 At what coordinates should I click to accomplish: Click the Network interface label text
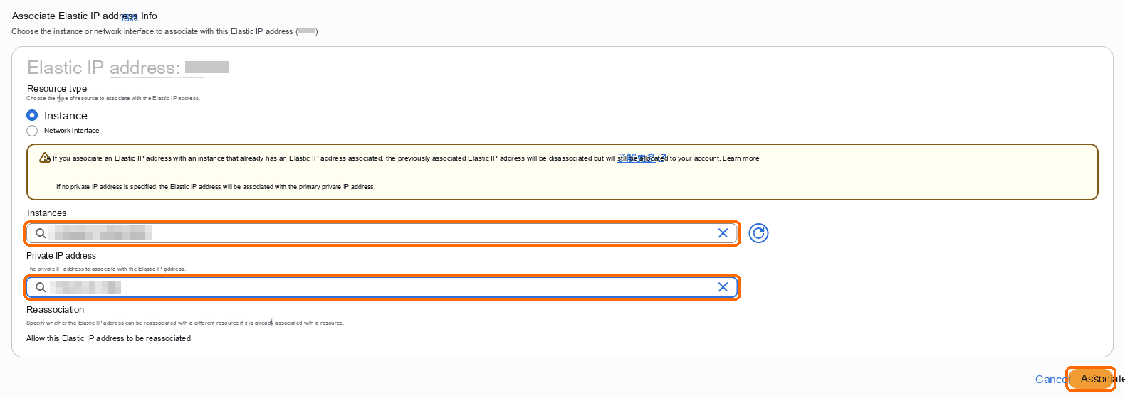(x=71, y=131)
